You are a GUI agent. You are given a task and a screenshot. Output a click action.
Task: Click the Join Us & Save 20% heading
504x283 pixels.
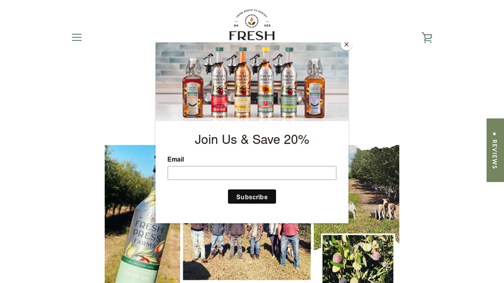[x=251, y=140]
